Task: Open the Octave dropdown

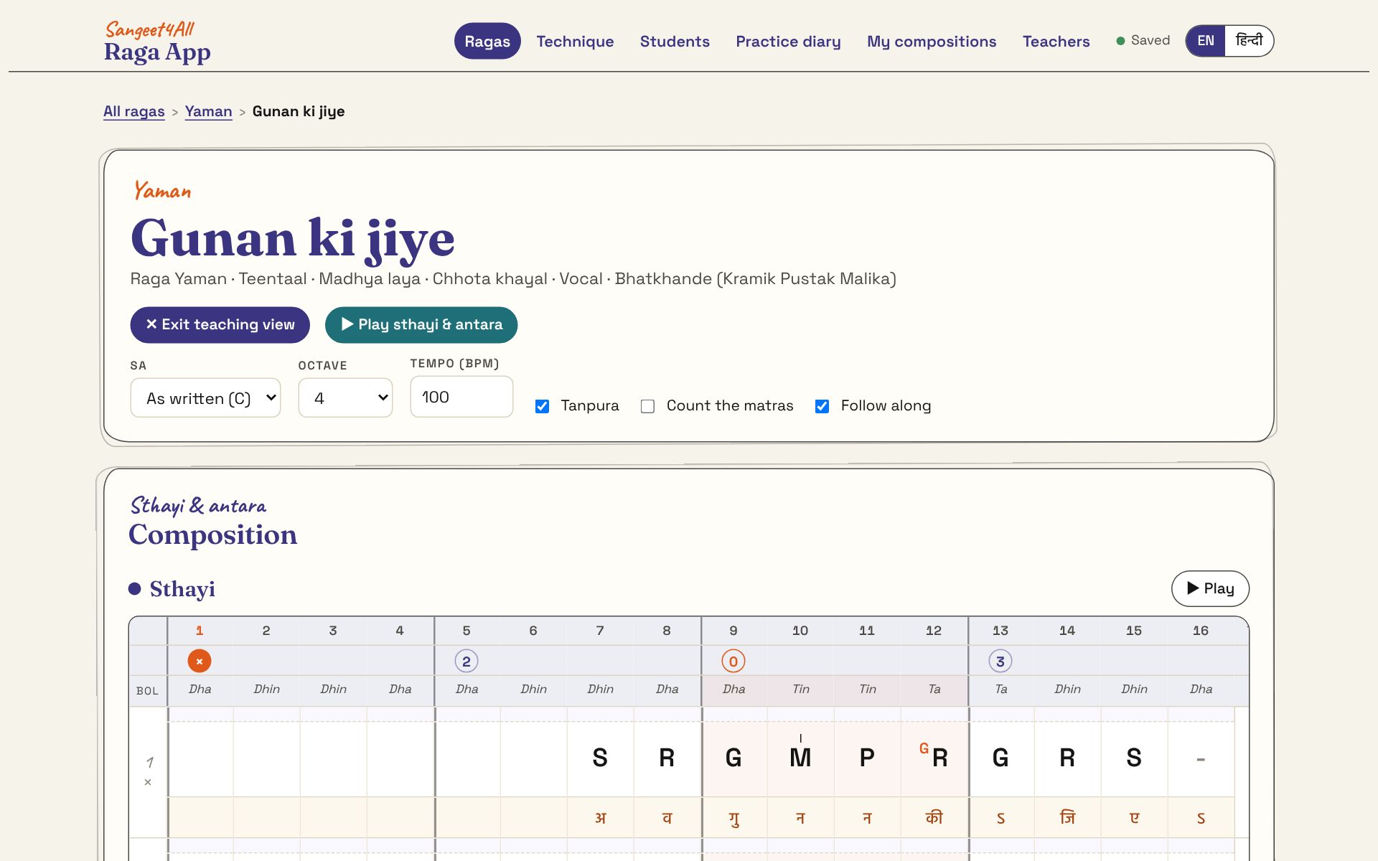Action: (345, 397)
